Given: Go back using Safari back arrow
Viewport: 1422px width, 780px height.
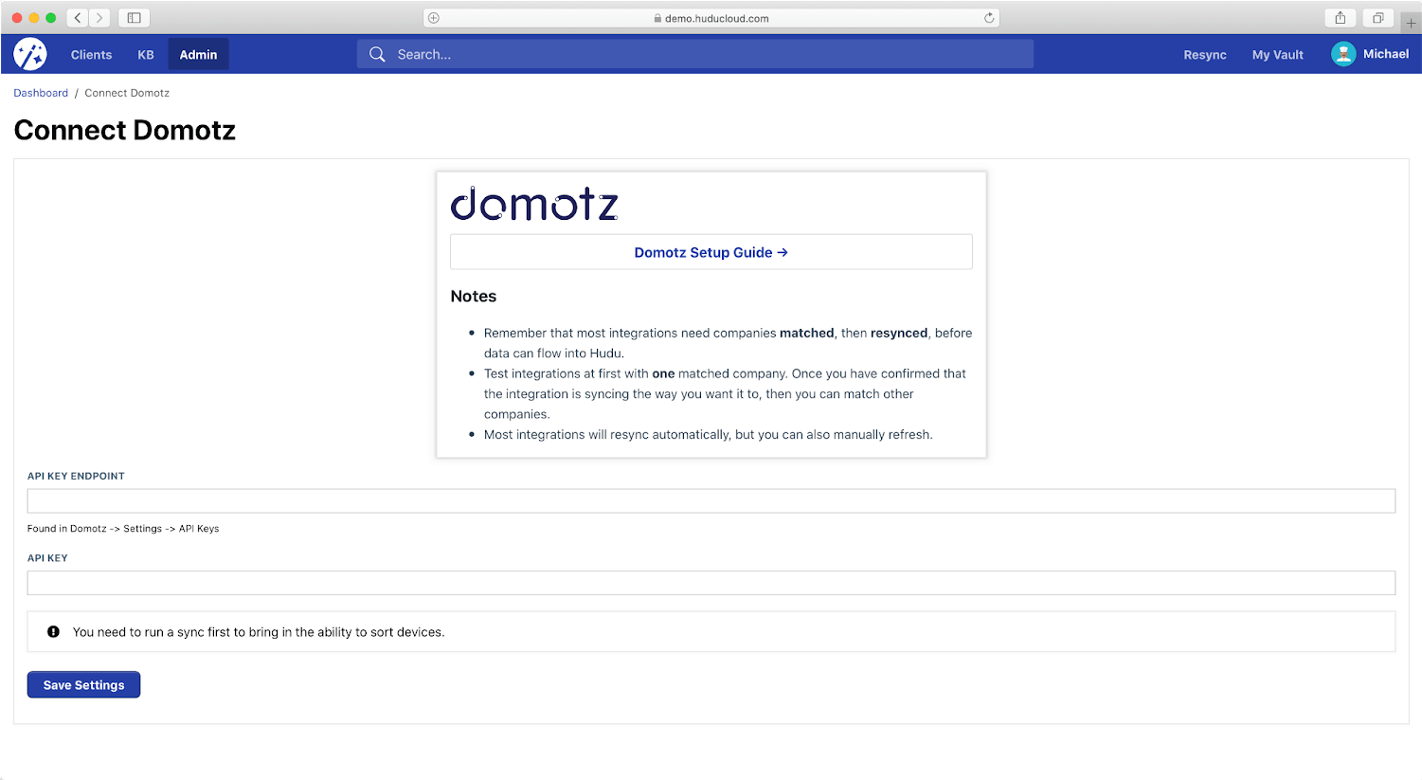Looking at the screenshot, I should pyautogui.click(x=78, y=18).
